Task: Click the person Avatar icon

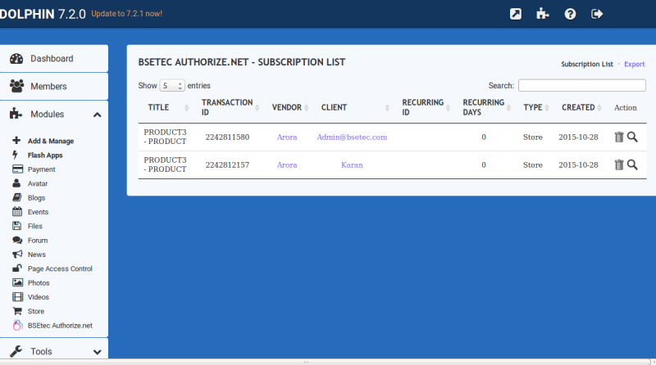Action: tap(16, 183)
